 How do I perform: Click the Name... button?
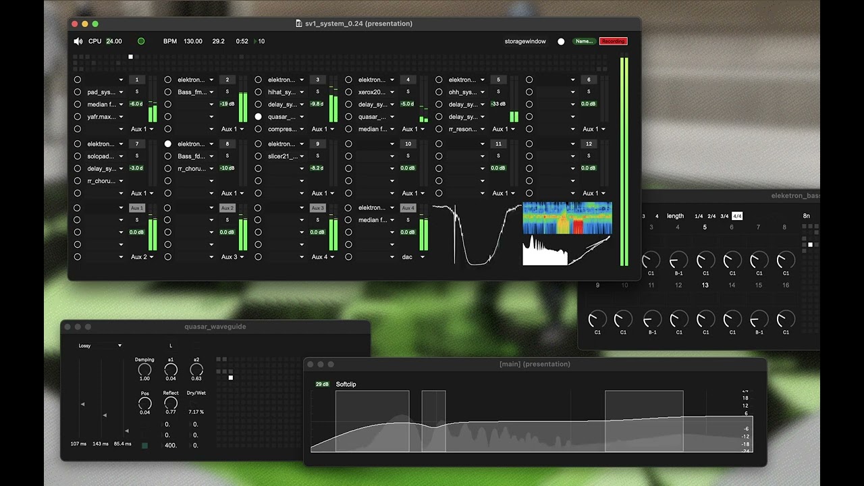(x=585, y=41)
